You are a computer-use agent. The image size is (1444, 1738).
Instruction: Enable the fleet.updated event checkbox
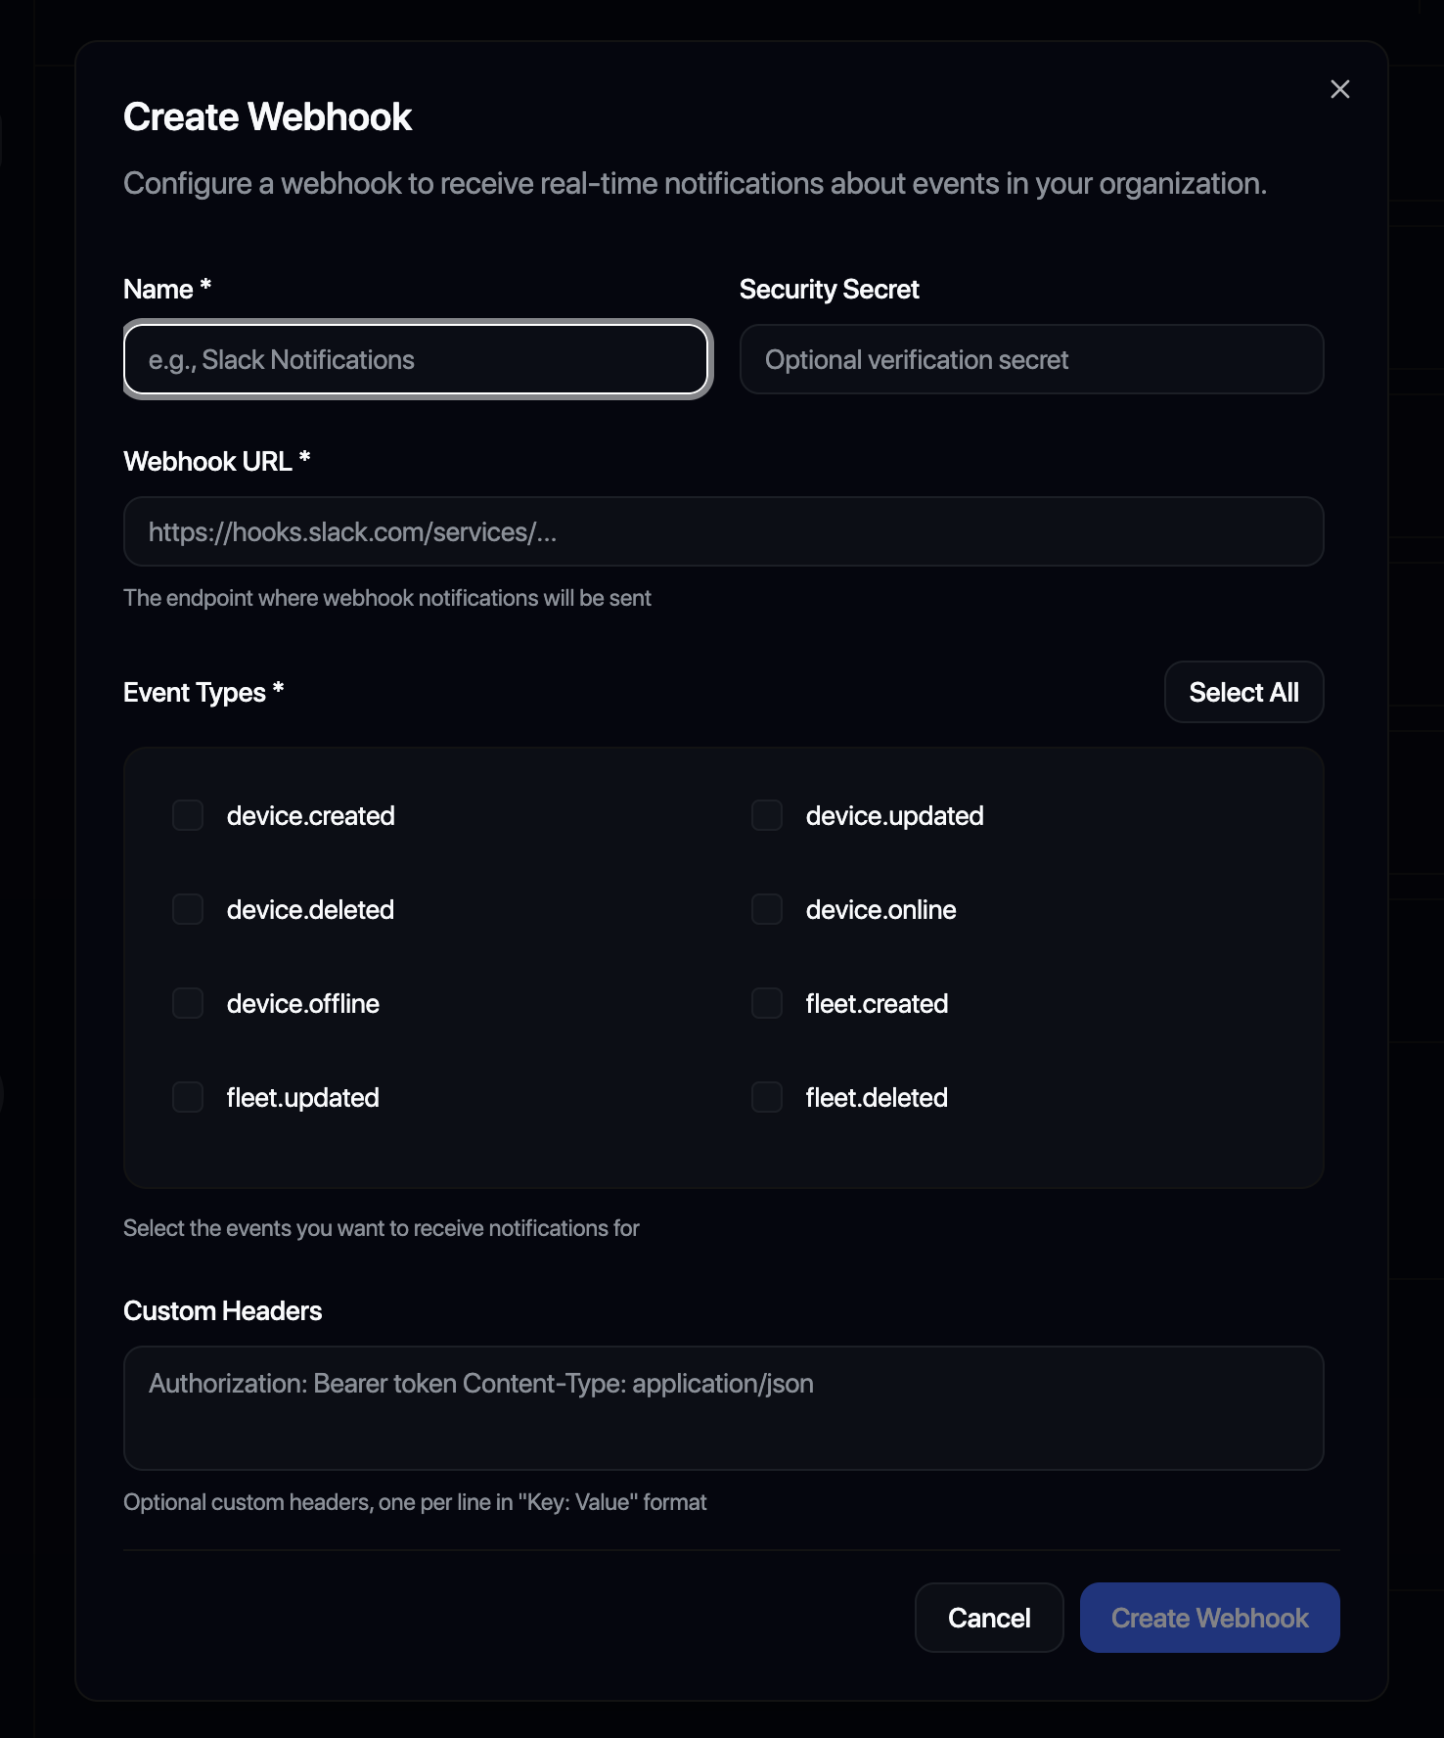pyautogui.click(x=187, y=1097)
